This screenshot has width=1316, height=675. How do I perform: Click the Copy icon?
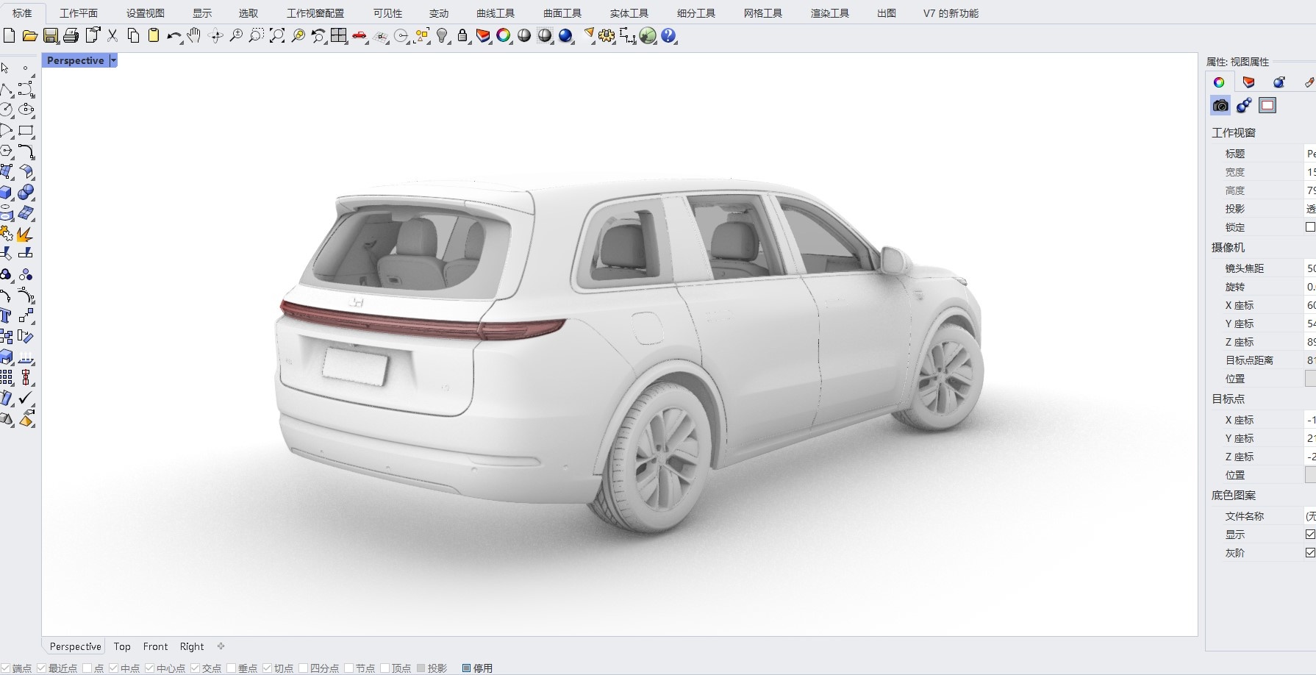coord(133,35)
